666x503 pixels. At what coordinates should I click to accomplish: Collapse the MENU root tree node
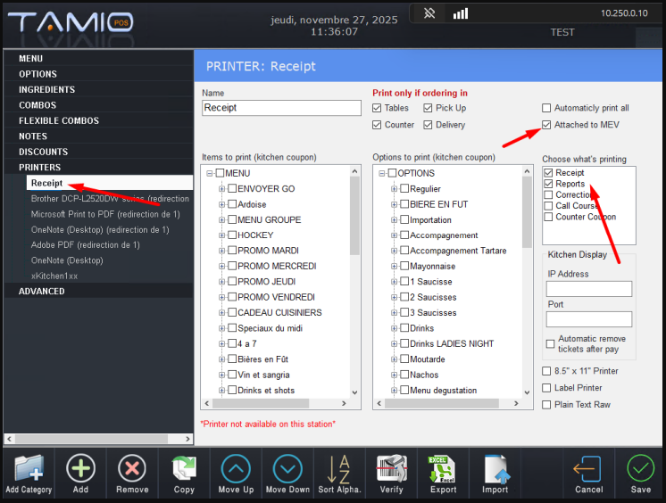[x=210, y=173]
